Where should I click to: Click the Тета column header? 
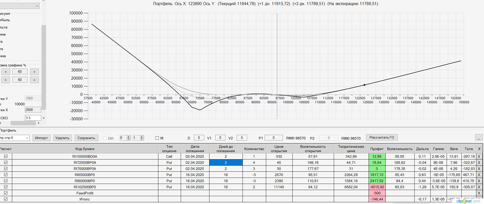(x=469, y=149)
